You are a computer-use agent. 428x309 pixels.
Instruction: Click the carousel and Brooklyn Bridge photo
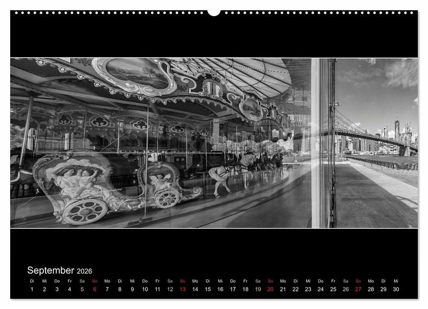pyautogui.click(x=214, y=143)
